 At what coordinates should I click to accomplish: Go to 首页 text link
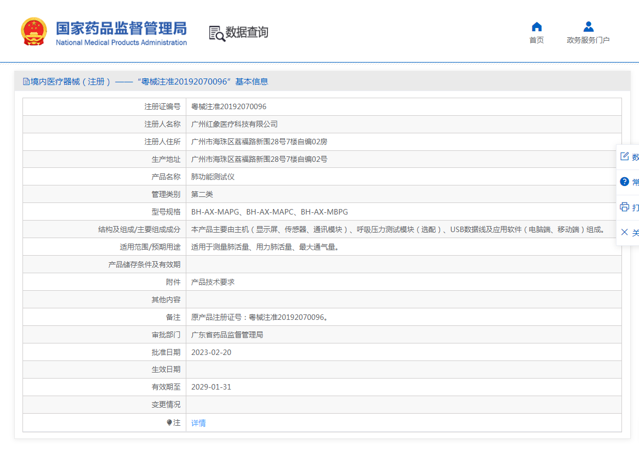537,40
